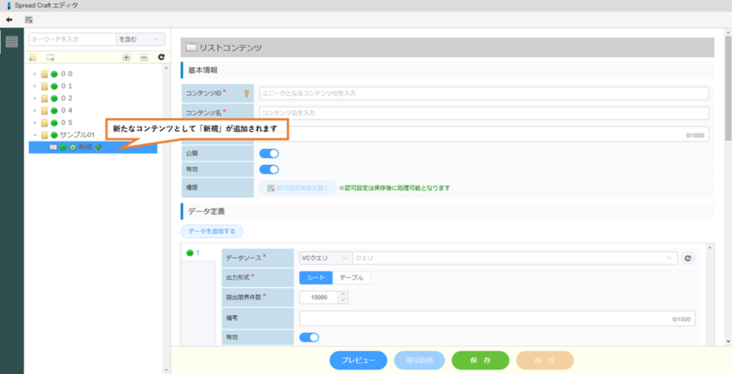Select テーブル as the output format

click(x=351, y=278)
